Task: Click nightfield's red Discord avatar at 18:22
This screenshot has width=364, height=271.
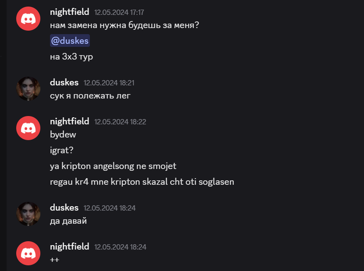Action: [x=28, y=128]
